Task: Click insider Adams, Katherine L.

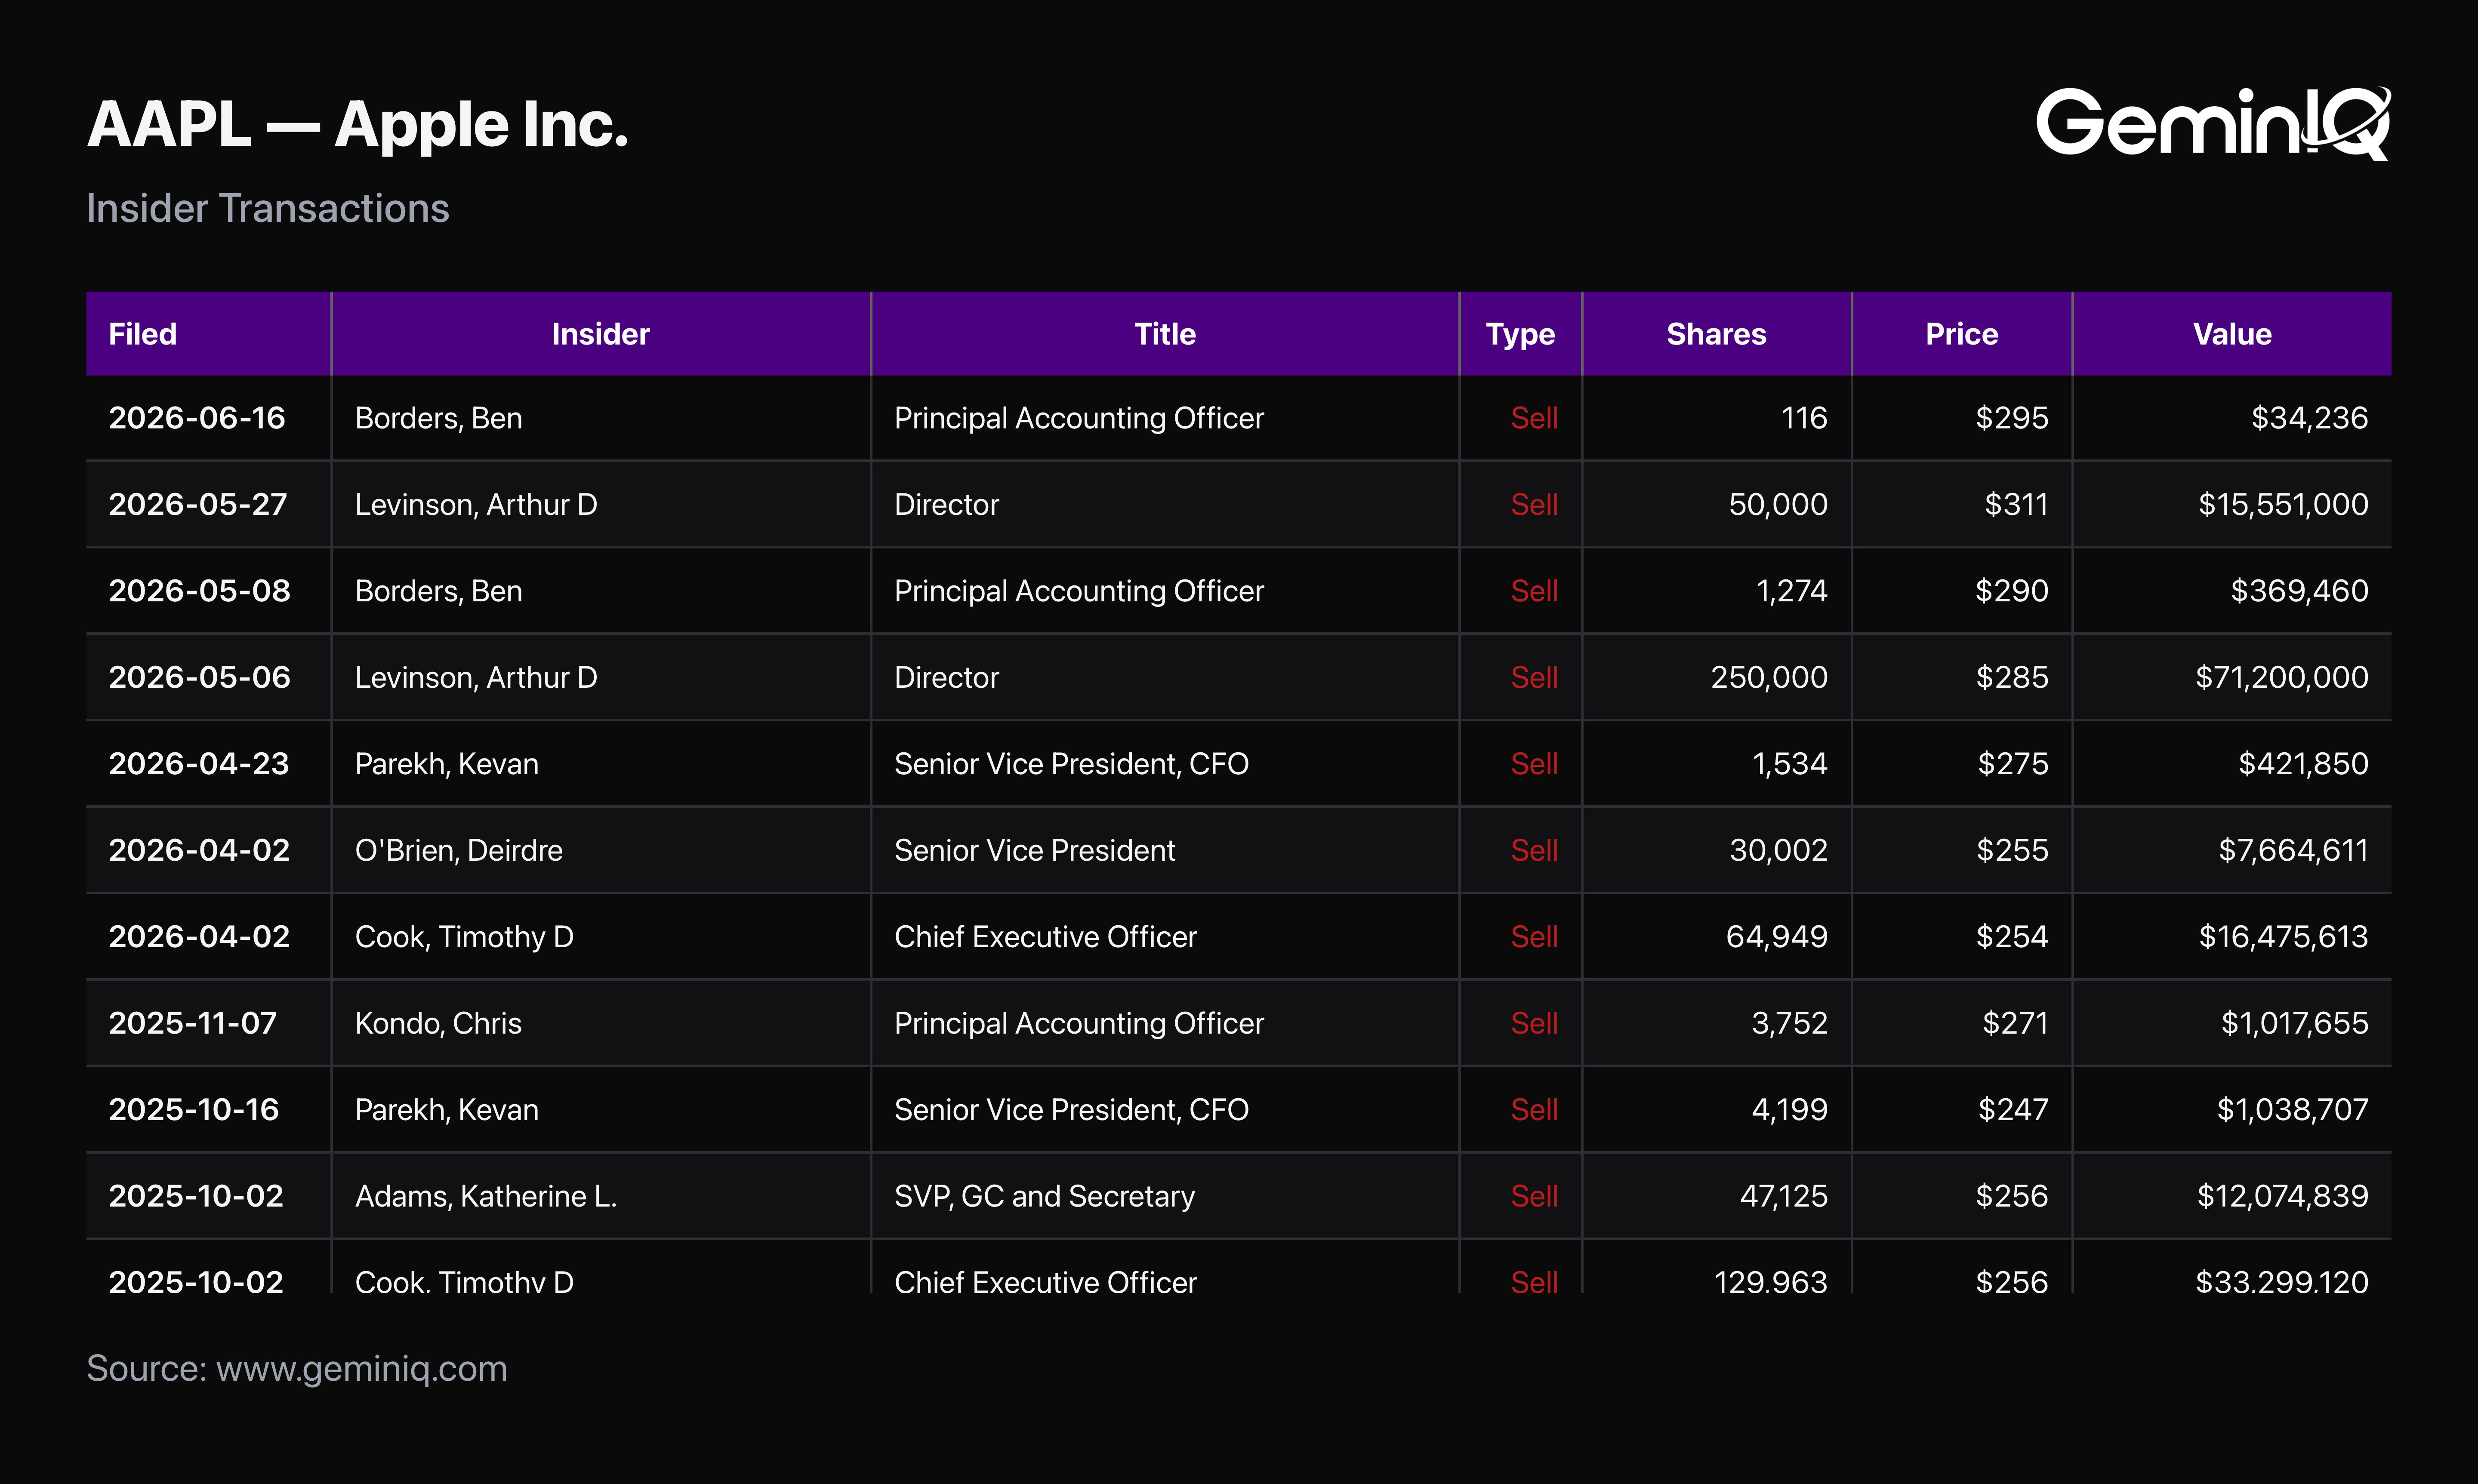Action: pyautogui.click(x=486, y=1196)
